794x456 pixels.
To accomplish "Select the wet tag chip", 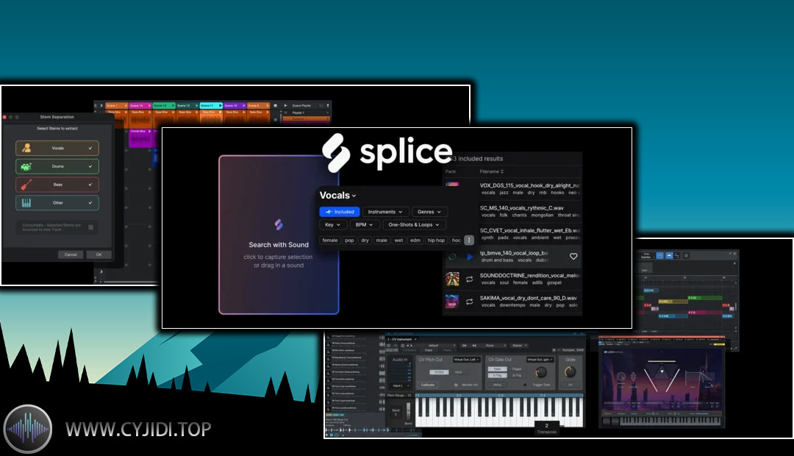I will click(x=398, y=241).
